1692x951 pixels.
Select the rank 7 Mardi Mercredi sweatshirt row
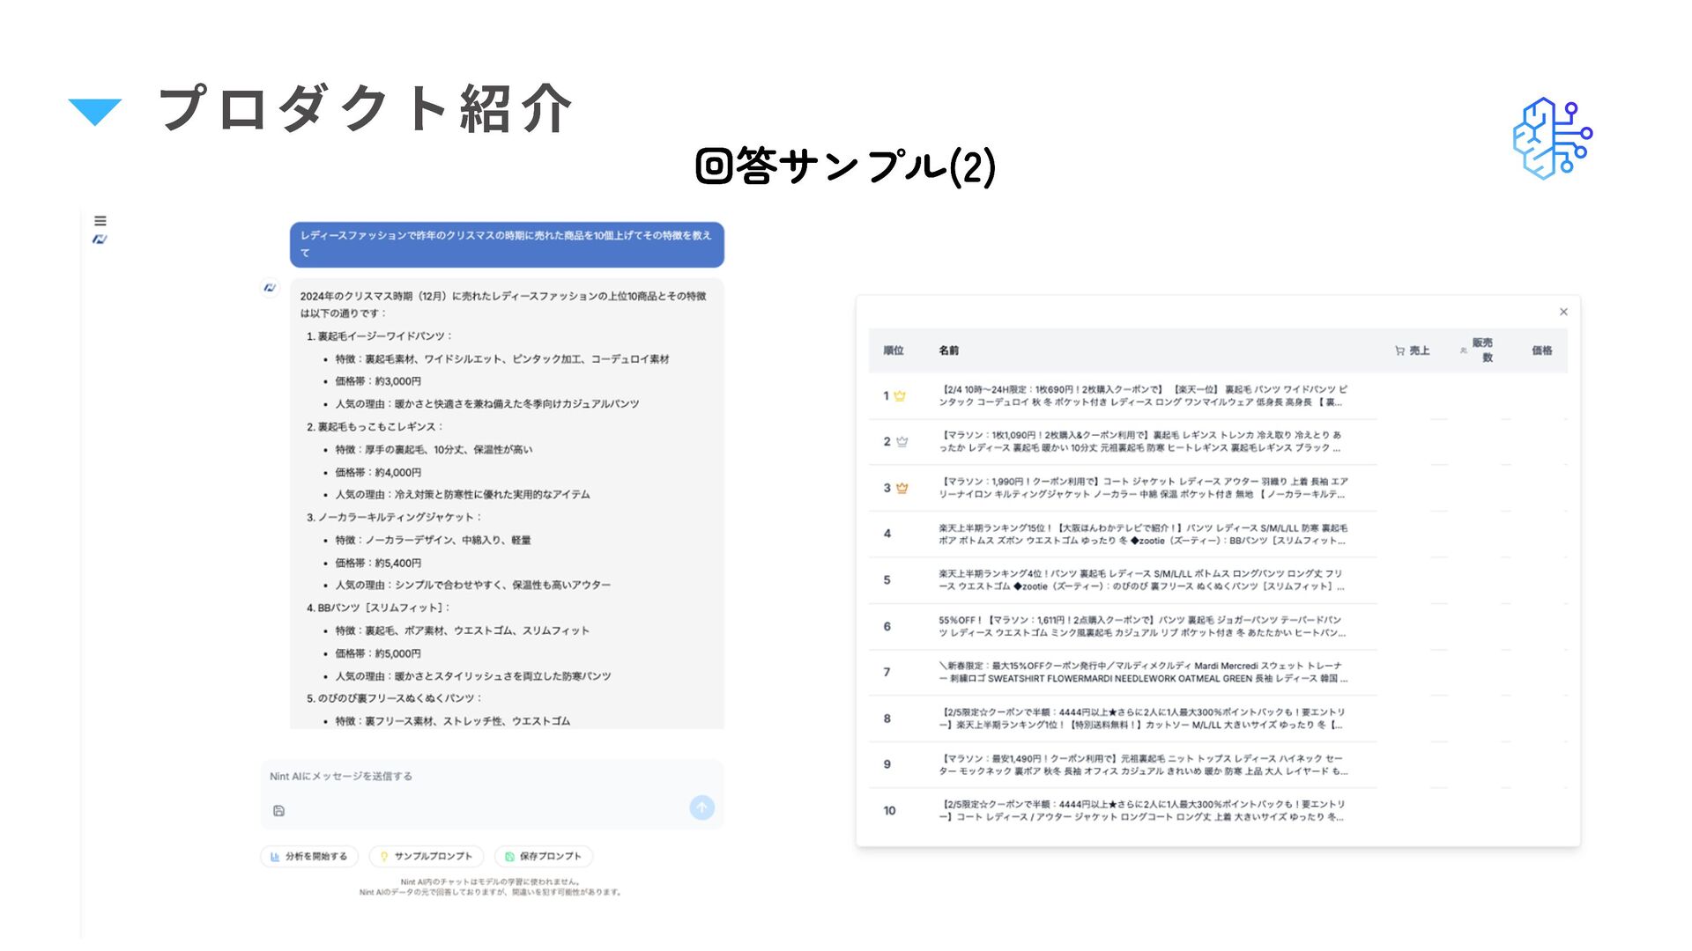pos(1141,673)
